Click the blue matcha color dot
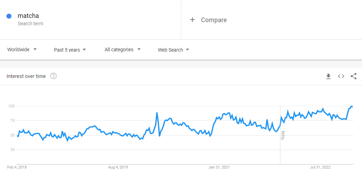This screenshot has height=191, width=362. (9, 16)
